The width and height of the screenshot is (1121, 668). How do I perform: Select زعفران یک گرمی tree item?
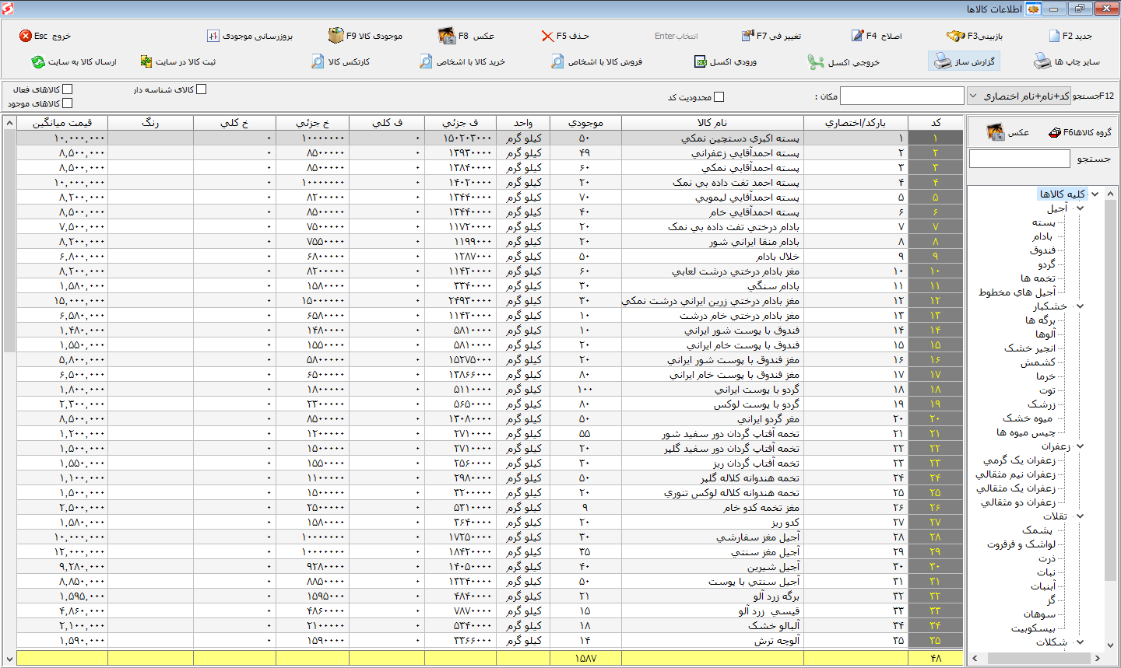[1019, 460]
